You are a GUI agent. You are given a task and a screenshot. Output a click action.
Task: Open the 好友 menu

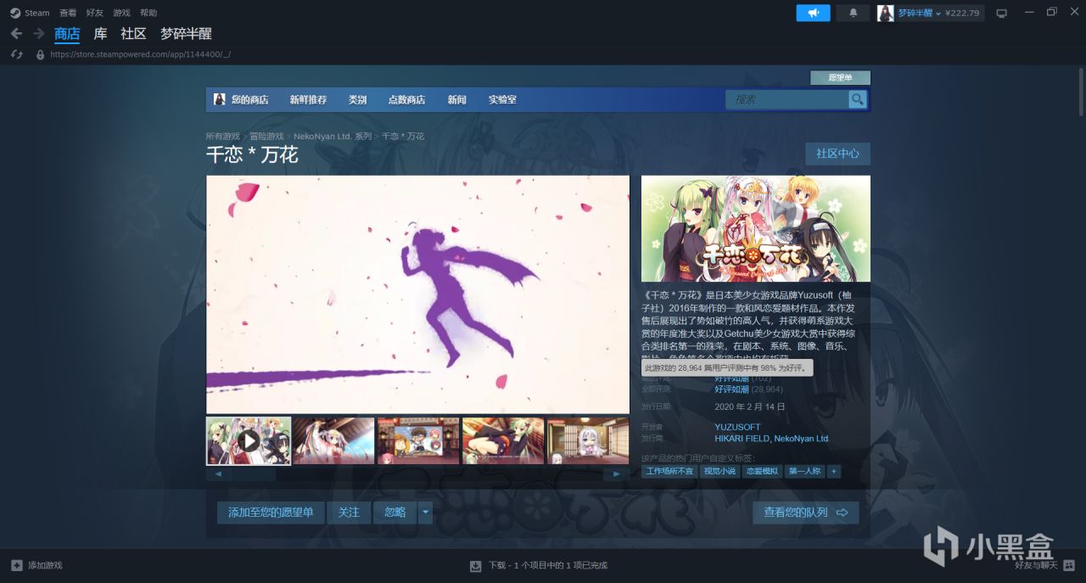pos(94,13)
